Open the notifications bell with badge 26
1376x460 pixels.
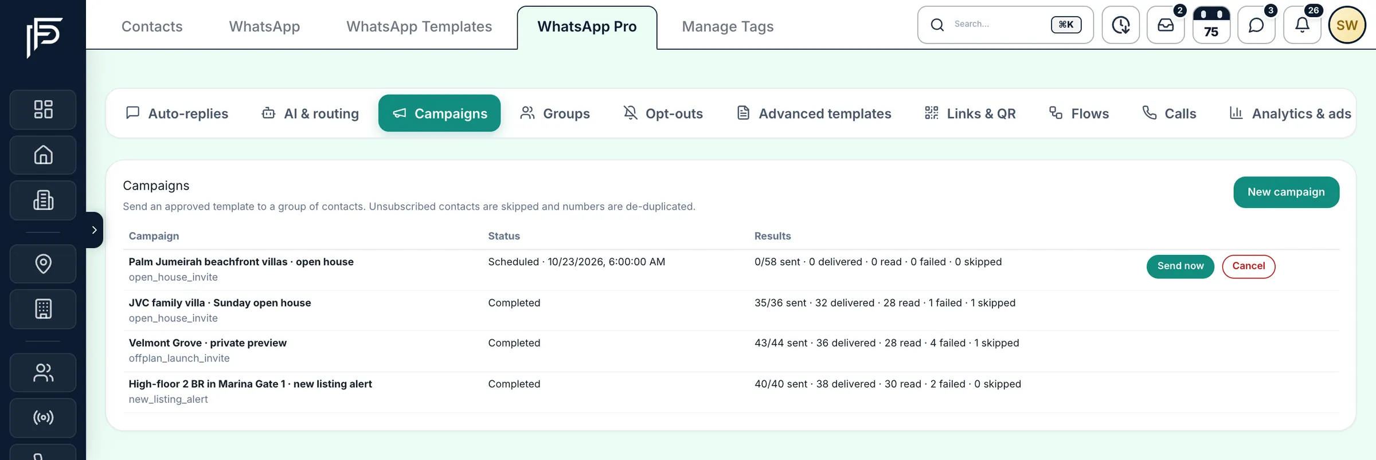pyautogui.click(x=1302, y=25)
